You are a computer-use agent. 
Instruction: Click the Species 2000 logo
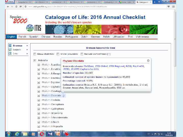tap(19, 19)
